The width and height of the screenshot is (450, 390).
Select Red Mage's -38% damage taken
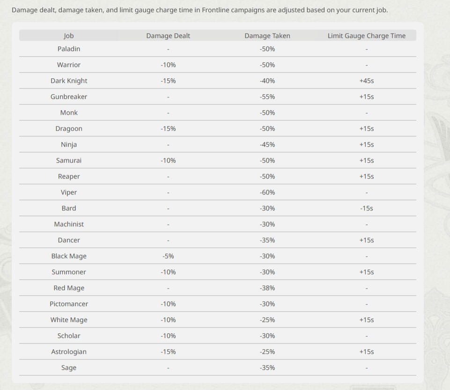pos(267,288)
